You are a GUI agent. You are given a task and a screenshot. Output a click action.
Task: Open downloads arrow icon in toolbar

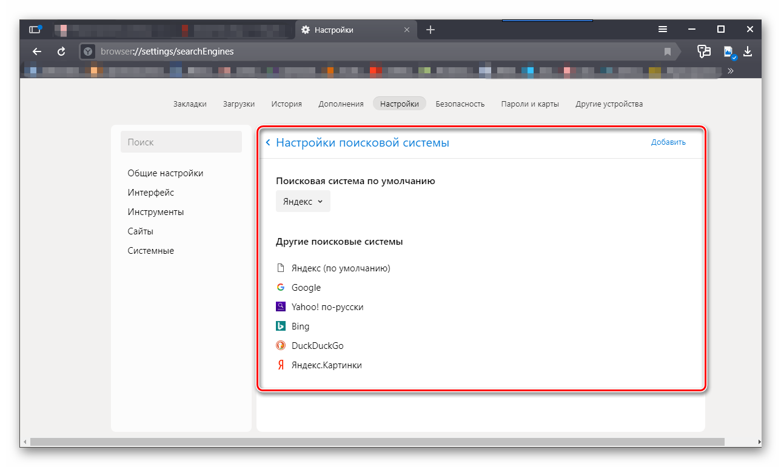point(748,51)
